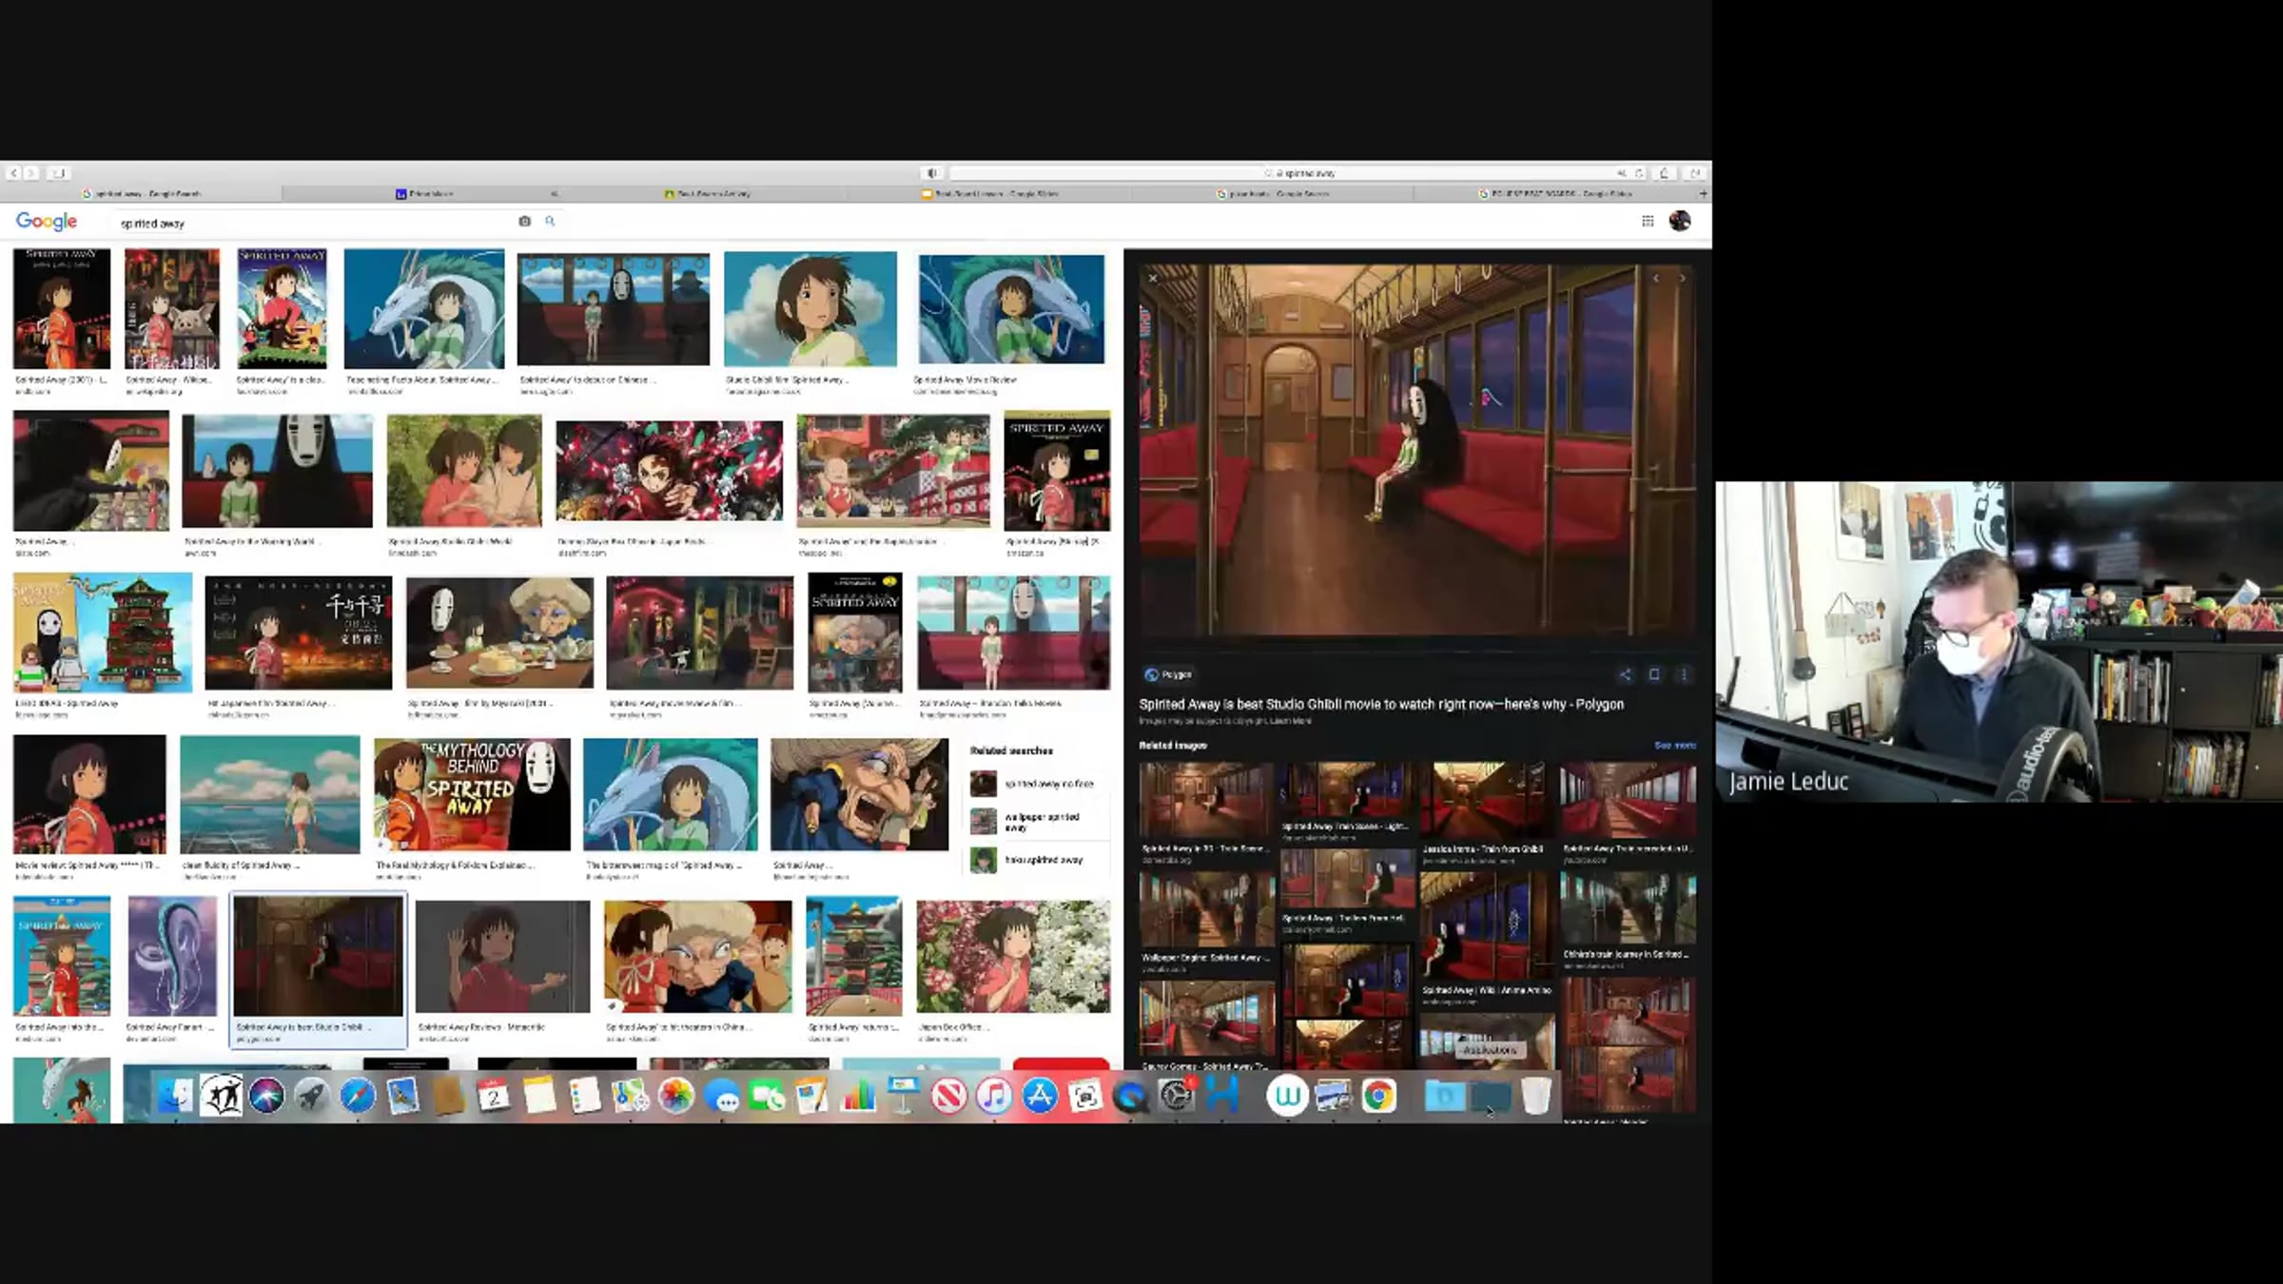Open the Google apps grid icon

point(1648,221)
